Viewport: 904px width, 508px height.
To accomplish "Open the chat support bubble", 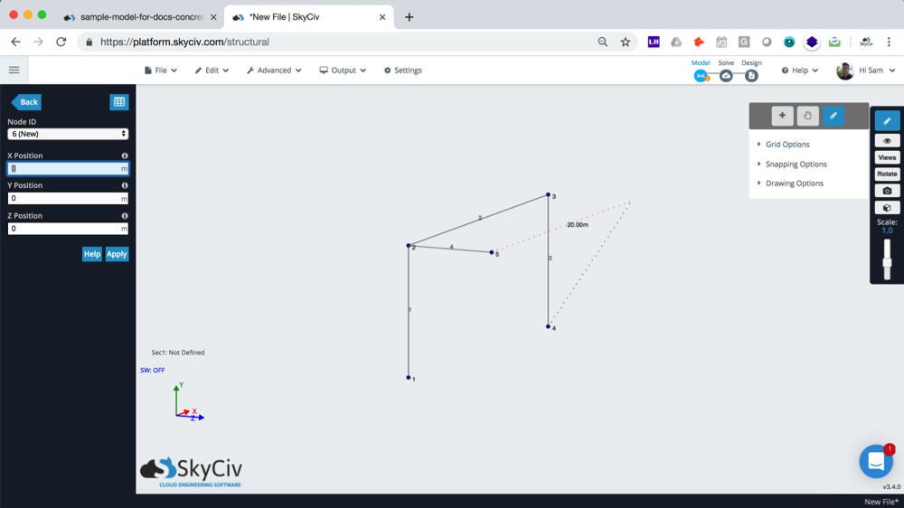I will (x=876, y=461).
